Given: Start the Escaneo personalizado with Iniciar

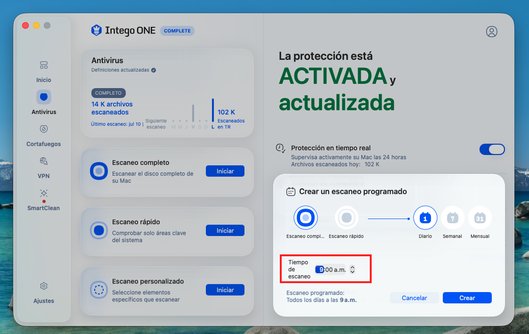Looking at the screenshot, I should tap(225, 290).
